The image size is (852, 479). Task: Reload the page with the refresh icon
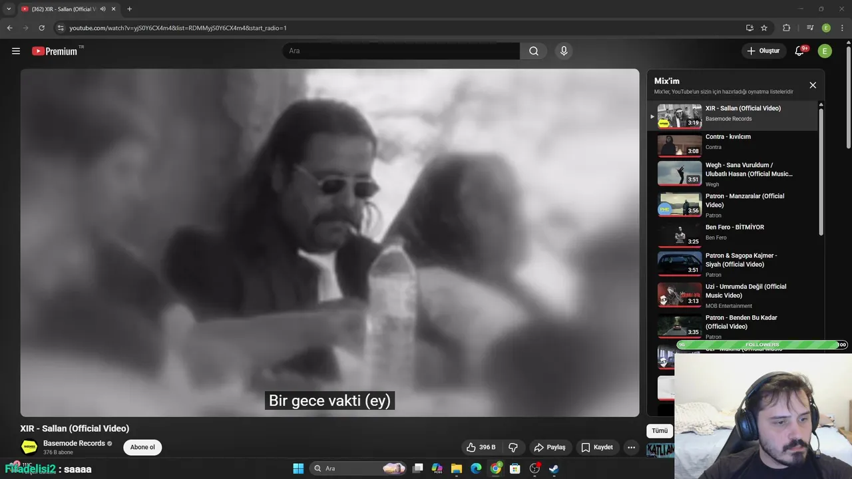point(41,28)
